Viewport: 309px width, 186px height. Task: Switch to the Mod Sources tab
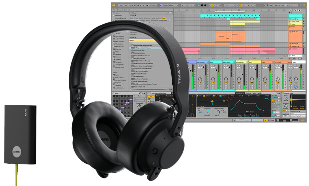pyautogui.click(x=240, y=93)
